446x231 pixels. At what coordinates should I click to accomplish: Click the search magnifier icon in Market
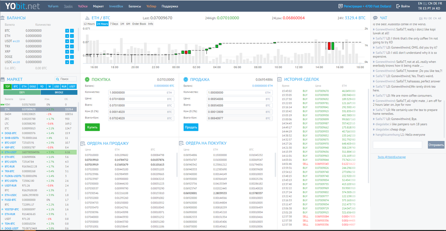(x=58, y=79)
